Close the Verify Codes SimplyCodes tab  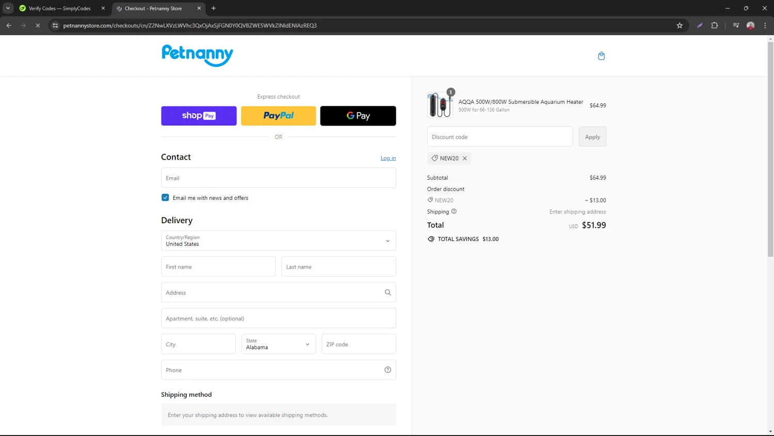[103, 8]
